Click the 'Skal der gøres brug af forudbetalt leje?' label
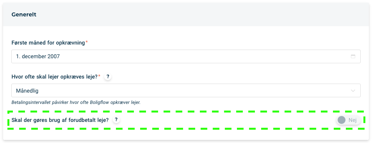372x143 pixels. (x=60, y=120)
